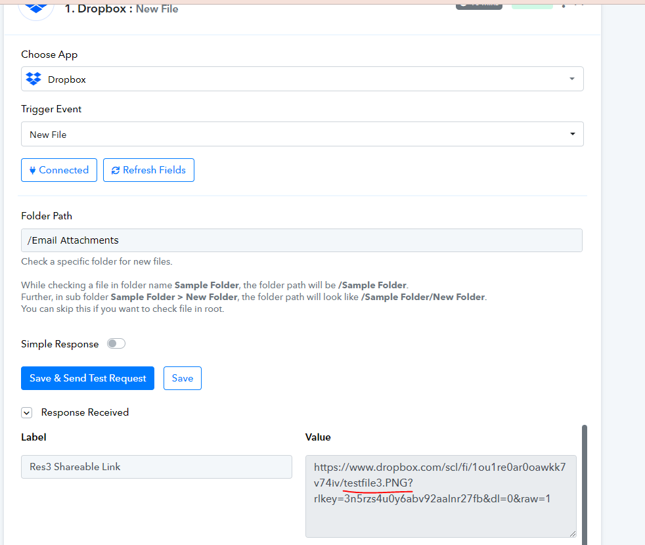The image size is (645, 545).
Task: Collapse the Response Received section
Action: 27,412
